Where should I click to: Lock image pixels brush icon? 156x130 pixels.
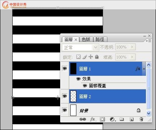coord(85,57)
